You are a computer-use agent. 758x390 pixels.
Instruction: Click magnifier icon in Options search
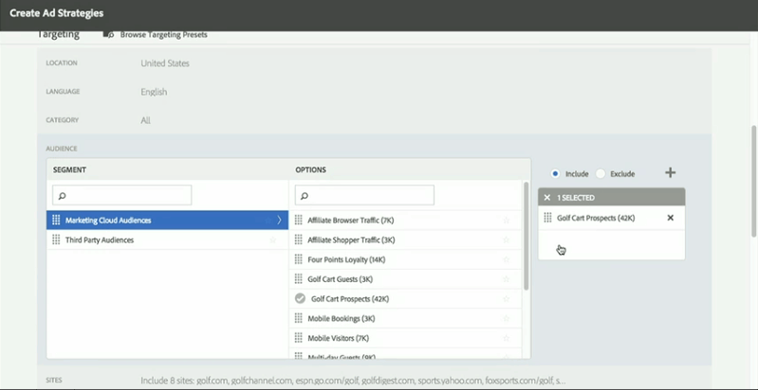coord(305,196)
